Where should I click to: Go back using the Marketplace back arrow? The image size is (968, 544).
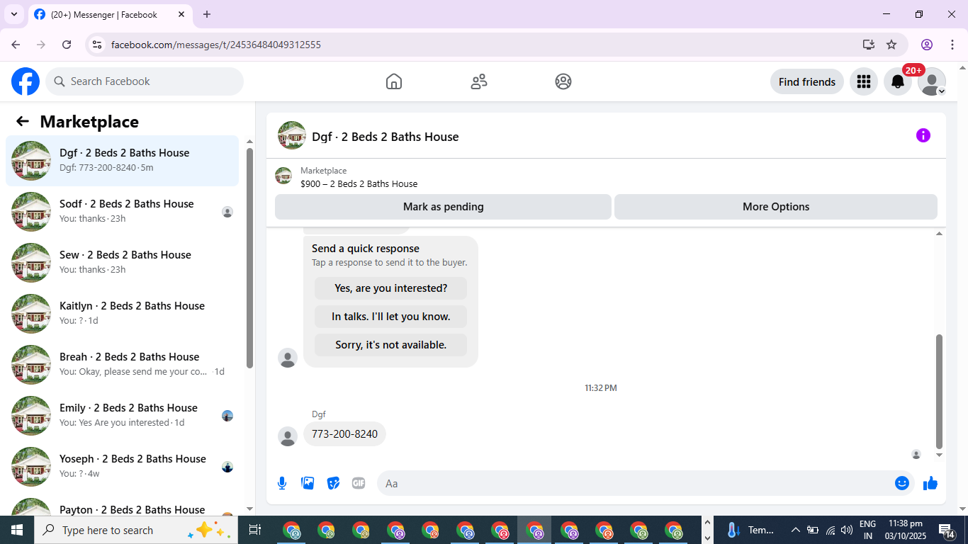click(x=23, y=121)
